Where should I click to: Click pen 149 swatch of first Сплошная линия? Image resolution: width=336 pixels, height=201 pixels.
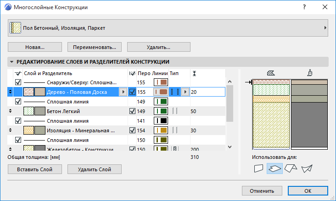coord(161,102)
